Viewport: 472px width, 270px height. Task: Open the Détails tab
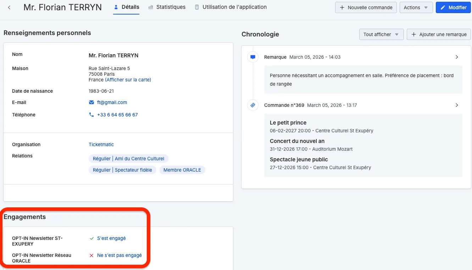click(126, 7)
